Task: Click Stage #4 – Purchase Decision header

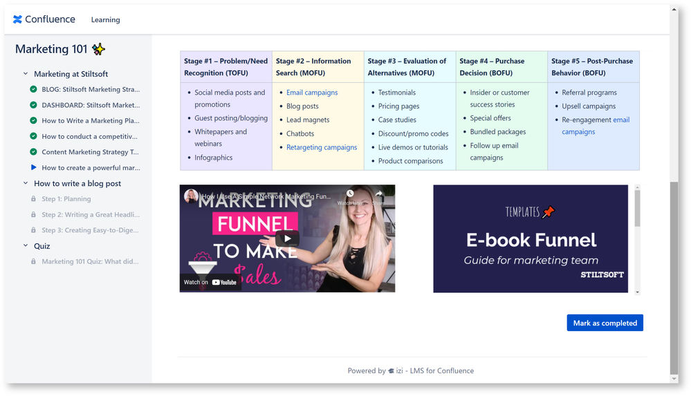Action: point(501,67)
